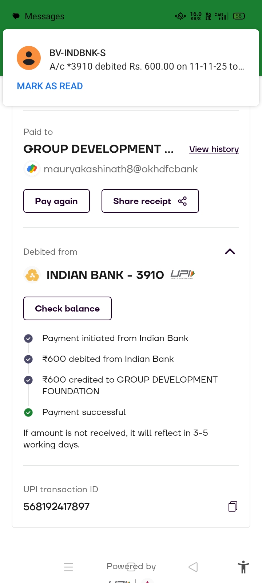Tap the accessibility figure icon
Image resolution: width=262 pixels, height=583 pixels.
(243, 567)
